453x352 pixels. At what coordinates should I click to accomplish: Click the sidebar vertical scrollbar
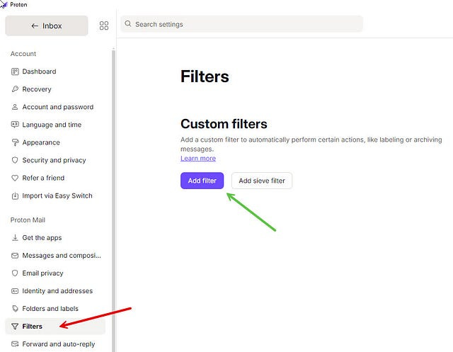[x=113, y=200]
